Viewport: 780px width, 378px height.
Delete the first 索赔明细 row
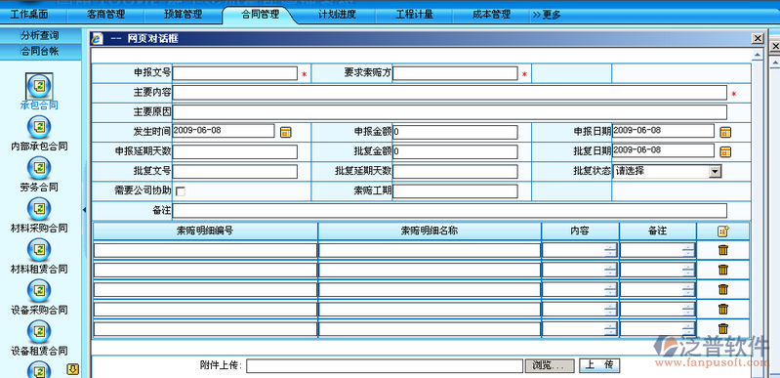click(723, 250)
